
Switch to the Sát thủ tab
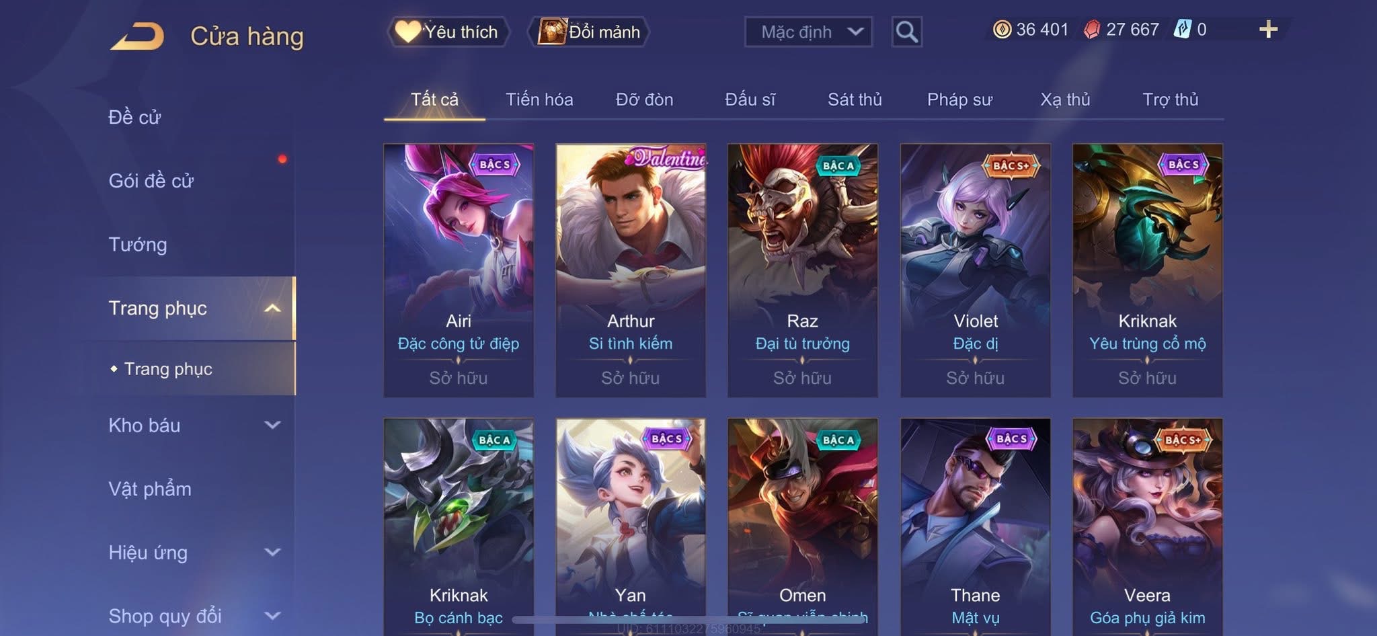tap(855, 100)
